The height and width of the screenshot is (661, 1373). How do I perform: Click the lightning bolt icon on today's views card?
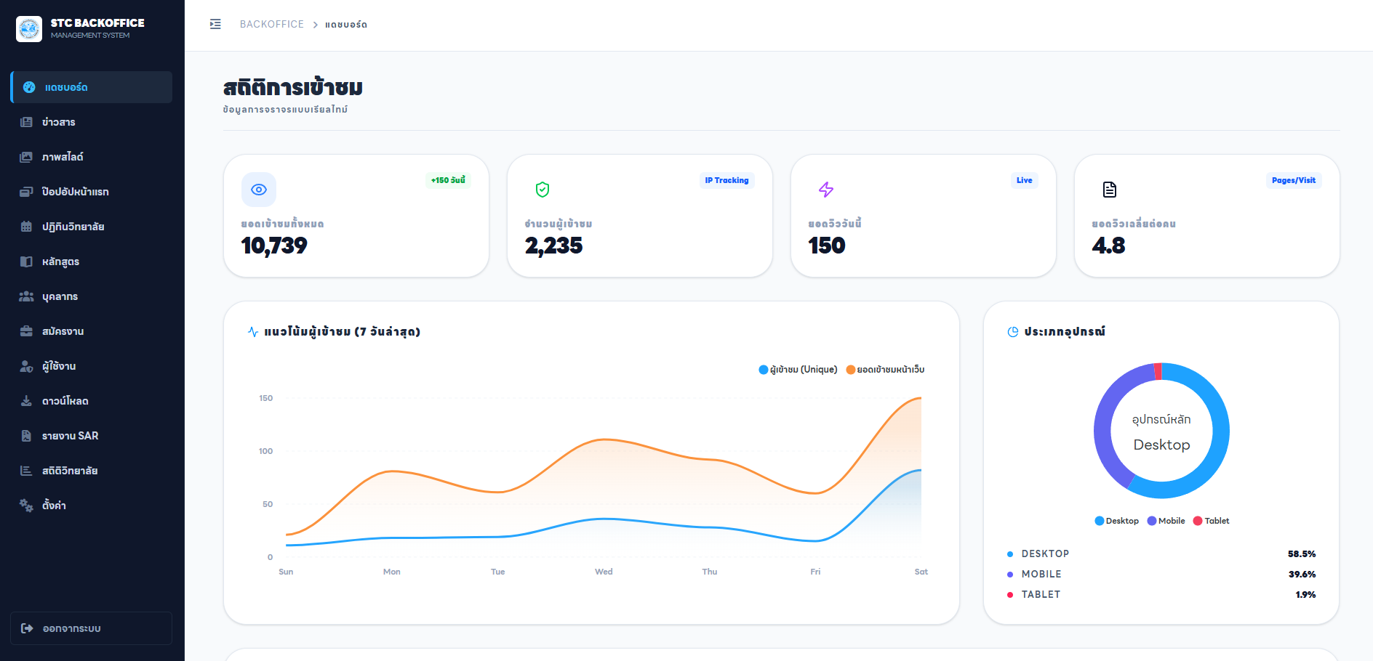pyautogui.click(x=826, y=190)
